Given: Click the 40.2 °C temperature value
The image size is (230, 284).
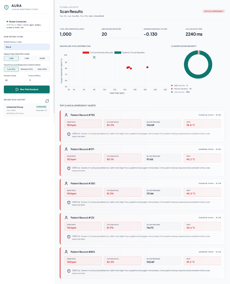Looking at the screenshot, I should [x=191, y=159].
